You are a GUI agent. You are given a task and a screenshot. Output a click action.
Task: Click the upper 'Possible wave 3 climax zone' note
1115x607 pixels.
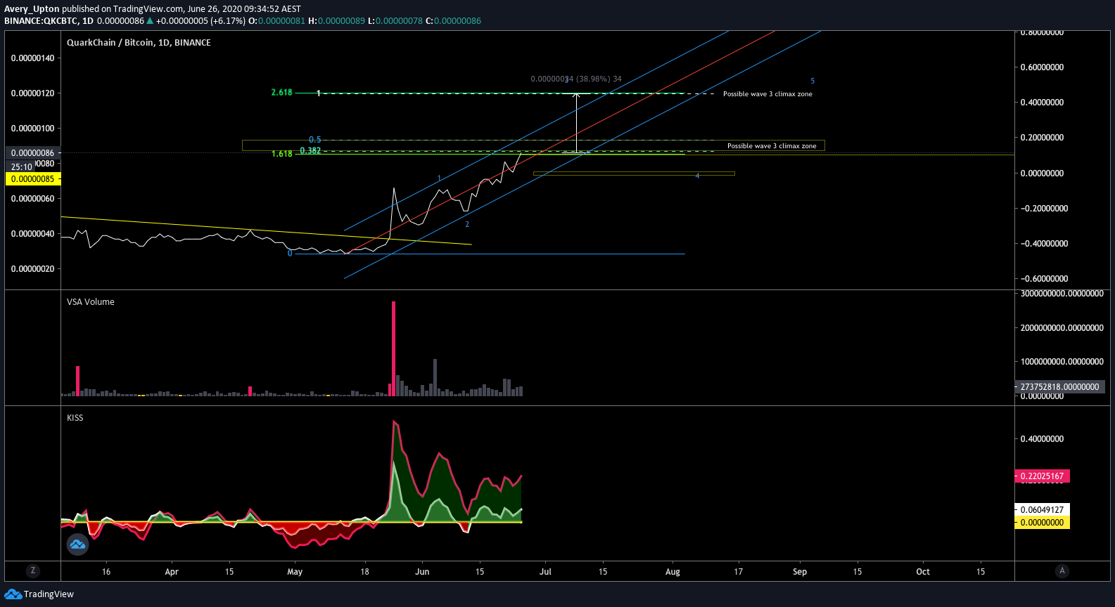767,94
